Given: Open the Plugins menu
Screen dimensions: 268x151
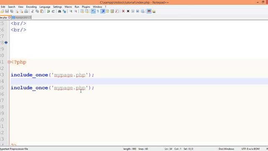Looking at the screenshot, I should 86,7.
